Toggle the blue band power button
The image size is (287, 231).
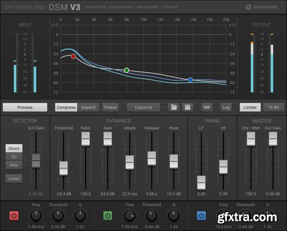pyautogui.click(x=201, y=216)
